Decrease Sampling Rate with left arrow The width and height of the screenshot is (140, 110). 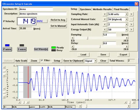105,14
